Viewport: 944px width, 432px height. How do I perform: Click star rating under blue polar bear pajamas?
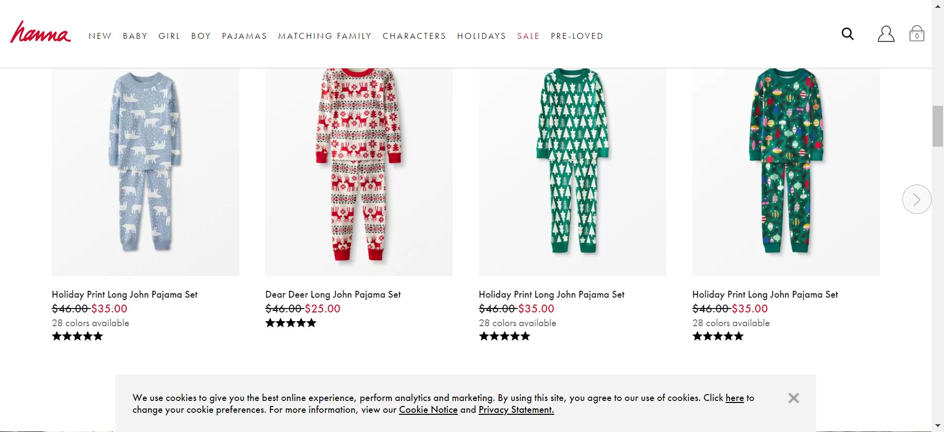point(77,337)
